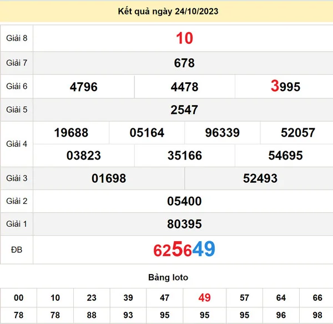
Task: Click the Giải 7 result 678
Action: point(184,63)
